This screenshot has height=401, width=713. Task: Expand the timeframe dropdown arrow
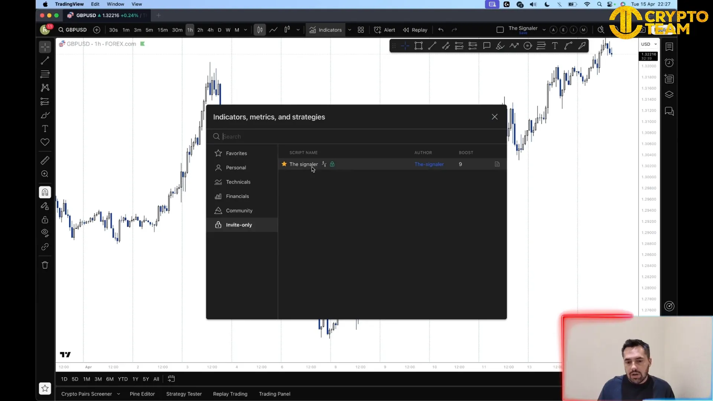(x=245, y=30)
